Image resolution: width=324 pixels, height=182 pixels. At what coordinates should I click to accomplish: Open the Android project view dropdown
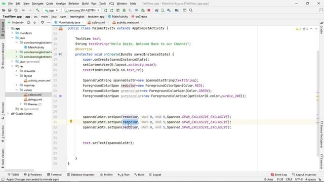coord(16,22)
